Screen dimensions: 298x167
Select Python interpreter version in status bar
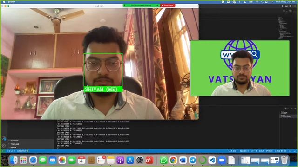pos(280,151)
